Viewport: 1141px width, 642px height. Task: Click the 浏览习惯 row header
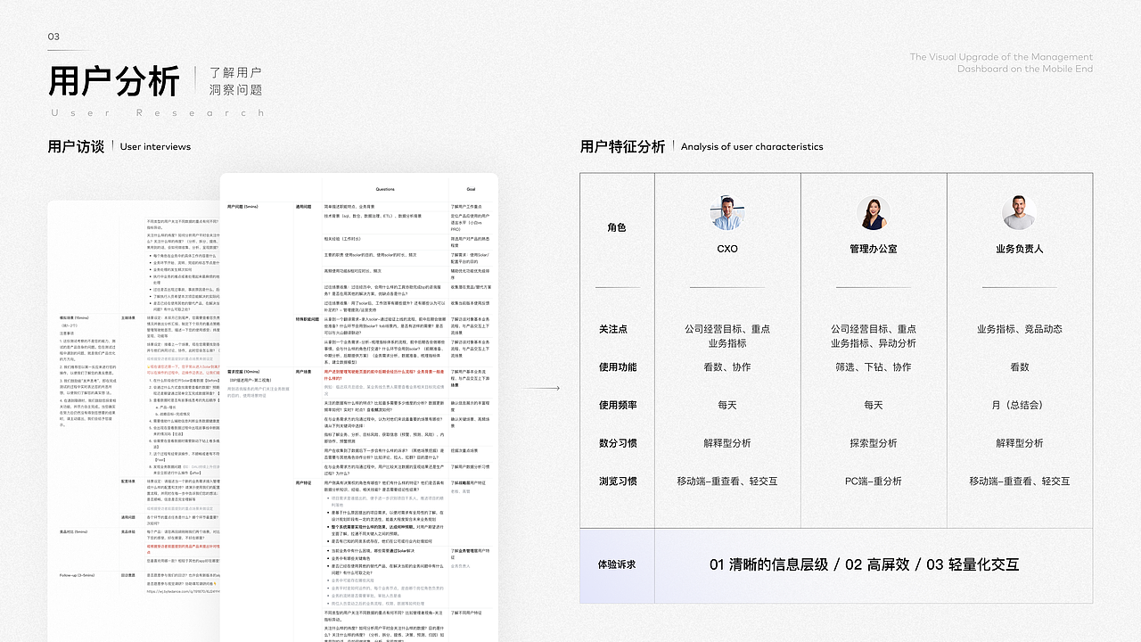[617, 481]
